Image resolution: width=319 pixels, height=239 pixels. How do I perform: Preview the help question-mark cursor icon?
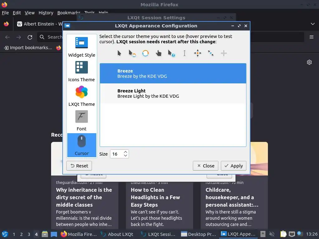pyautogui.click(x=172, y=54)
